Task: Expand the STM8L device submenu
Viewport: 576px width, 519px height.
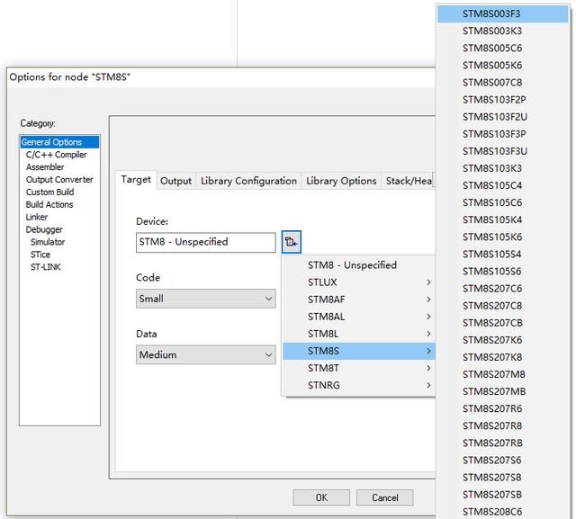Action: [x=359, y=334]
